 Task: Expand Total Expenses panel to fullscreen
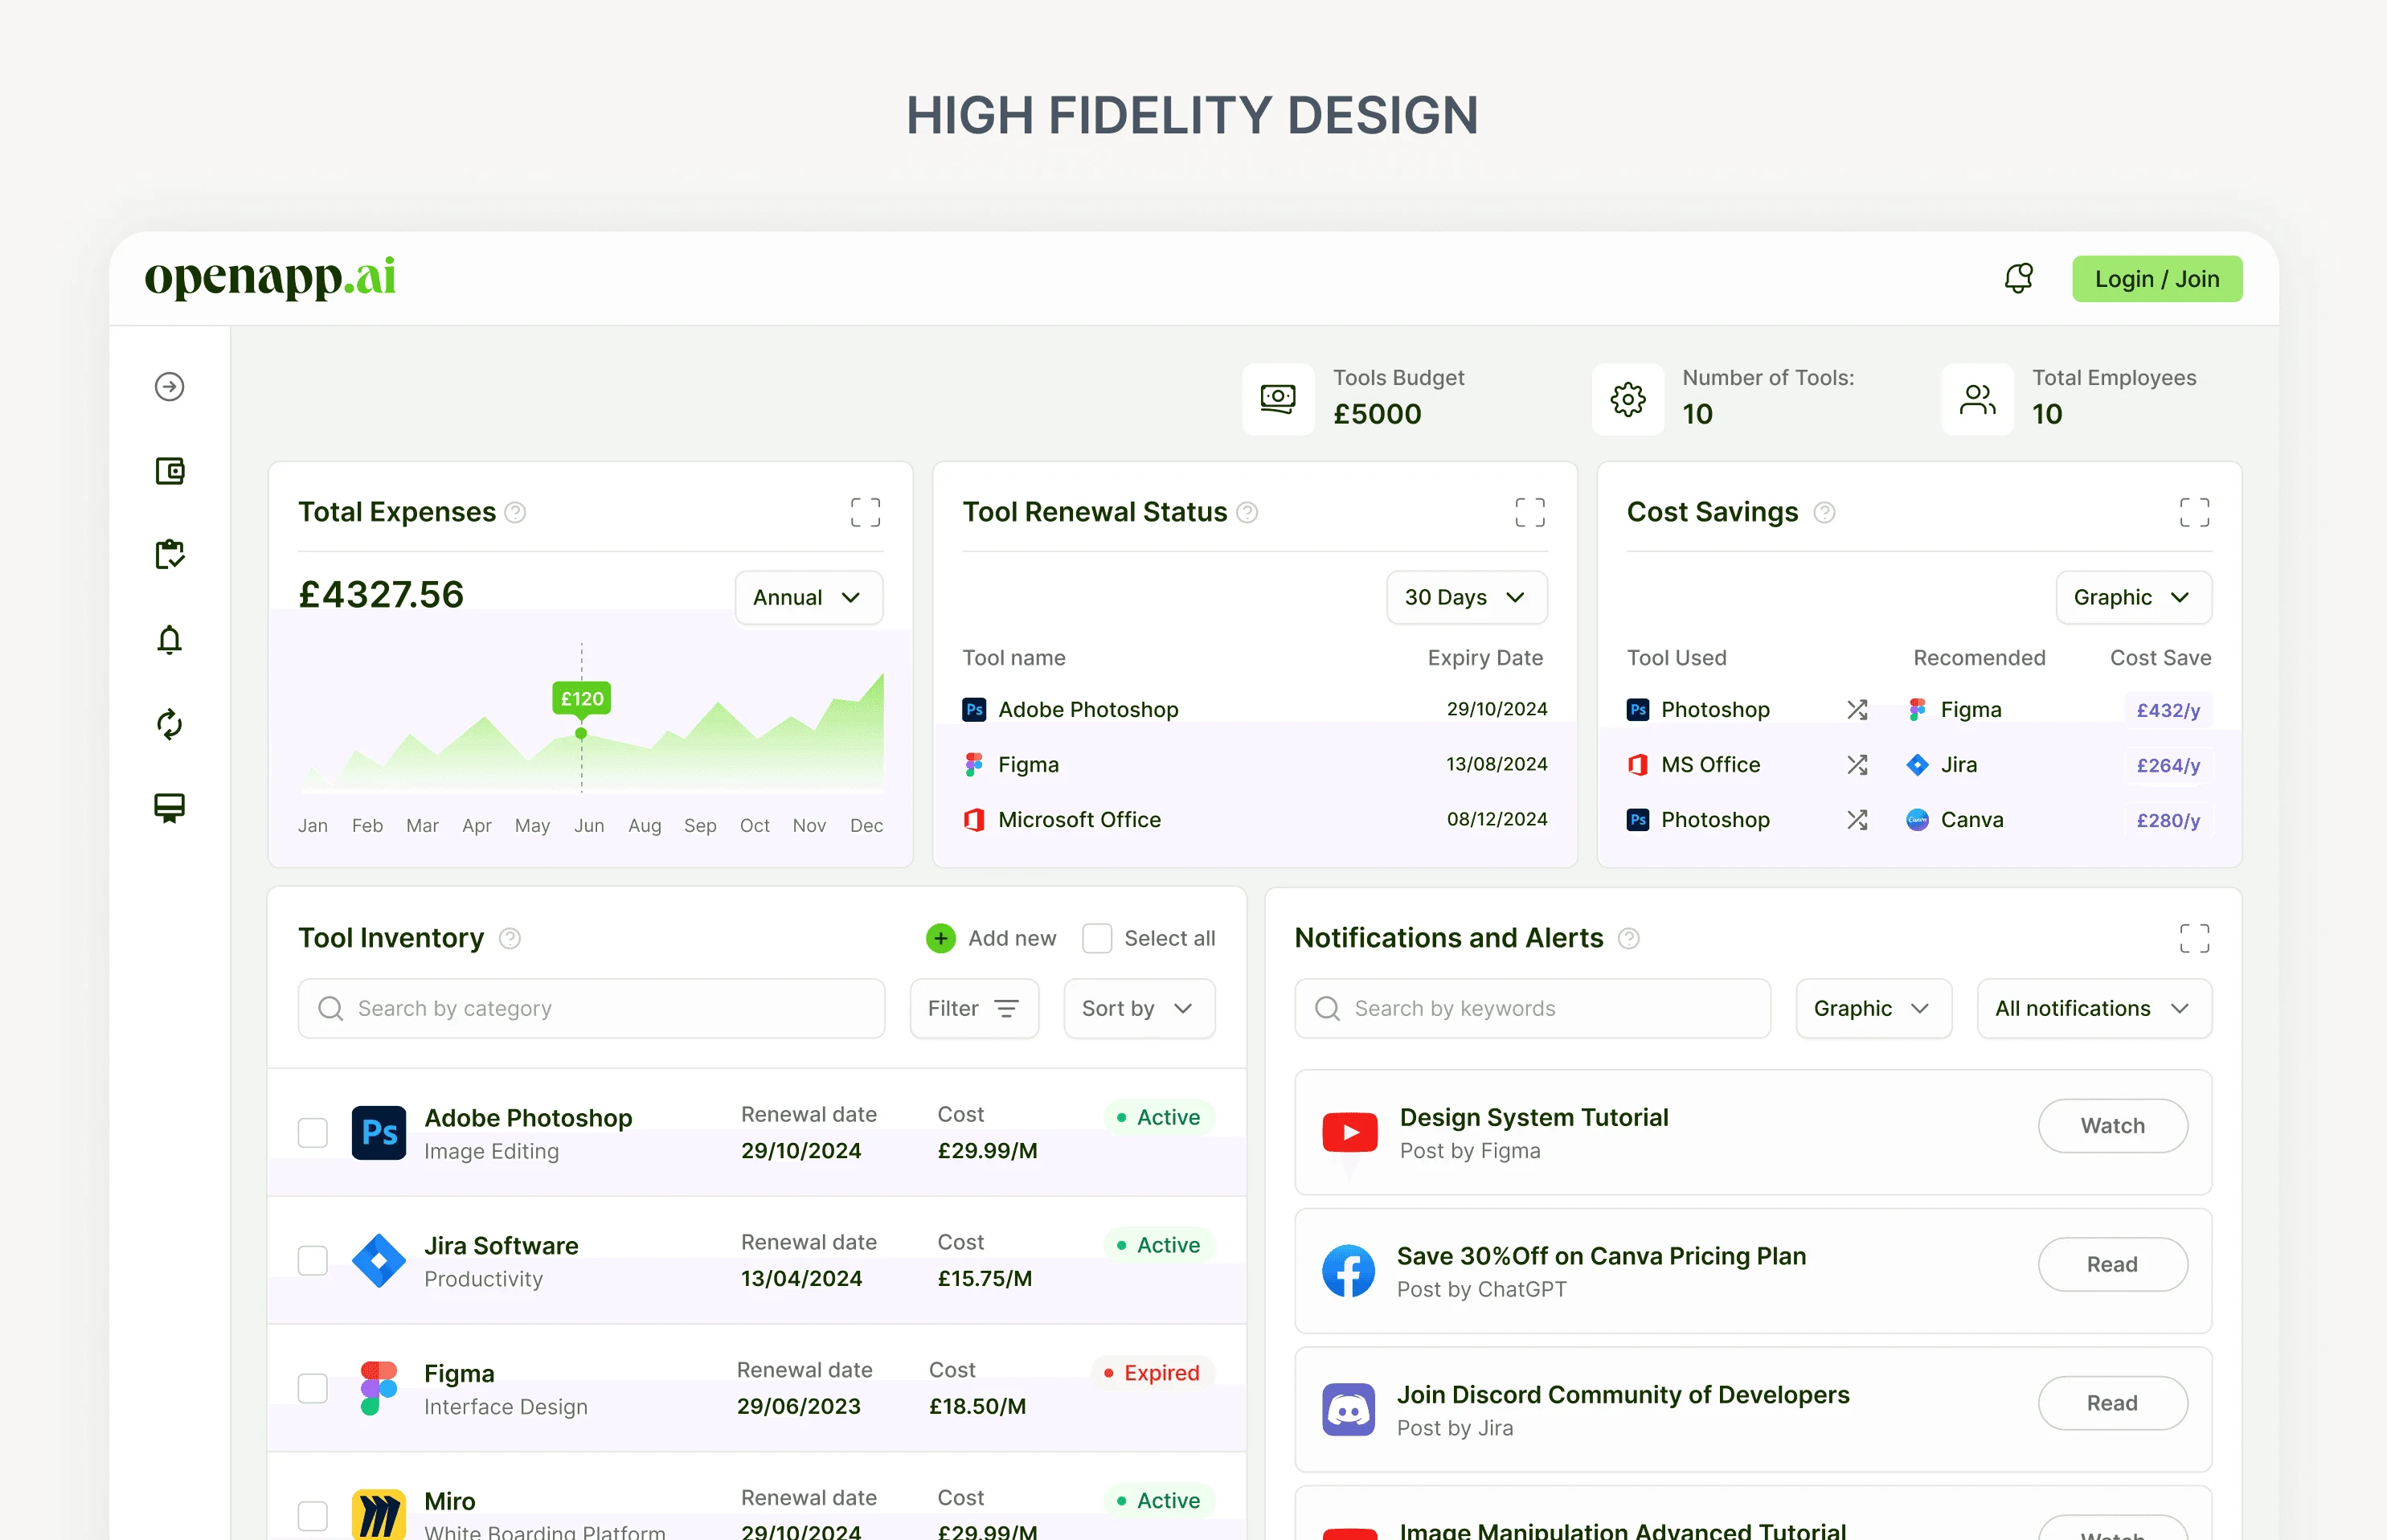[x=865, y=512]
